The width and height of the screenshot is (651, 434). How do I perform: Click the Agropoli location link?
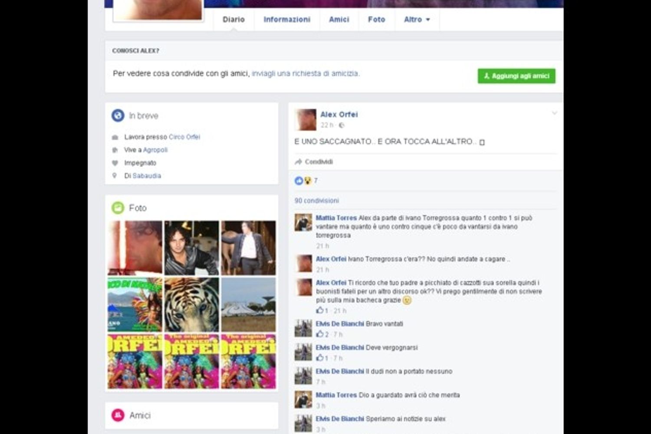tap(155, 150)
